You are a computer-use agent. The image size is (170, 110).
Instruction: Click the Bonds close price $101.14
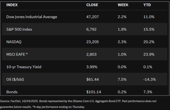click(x=94, y=92)
